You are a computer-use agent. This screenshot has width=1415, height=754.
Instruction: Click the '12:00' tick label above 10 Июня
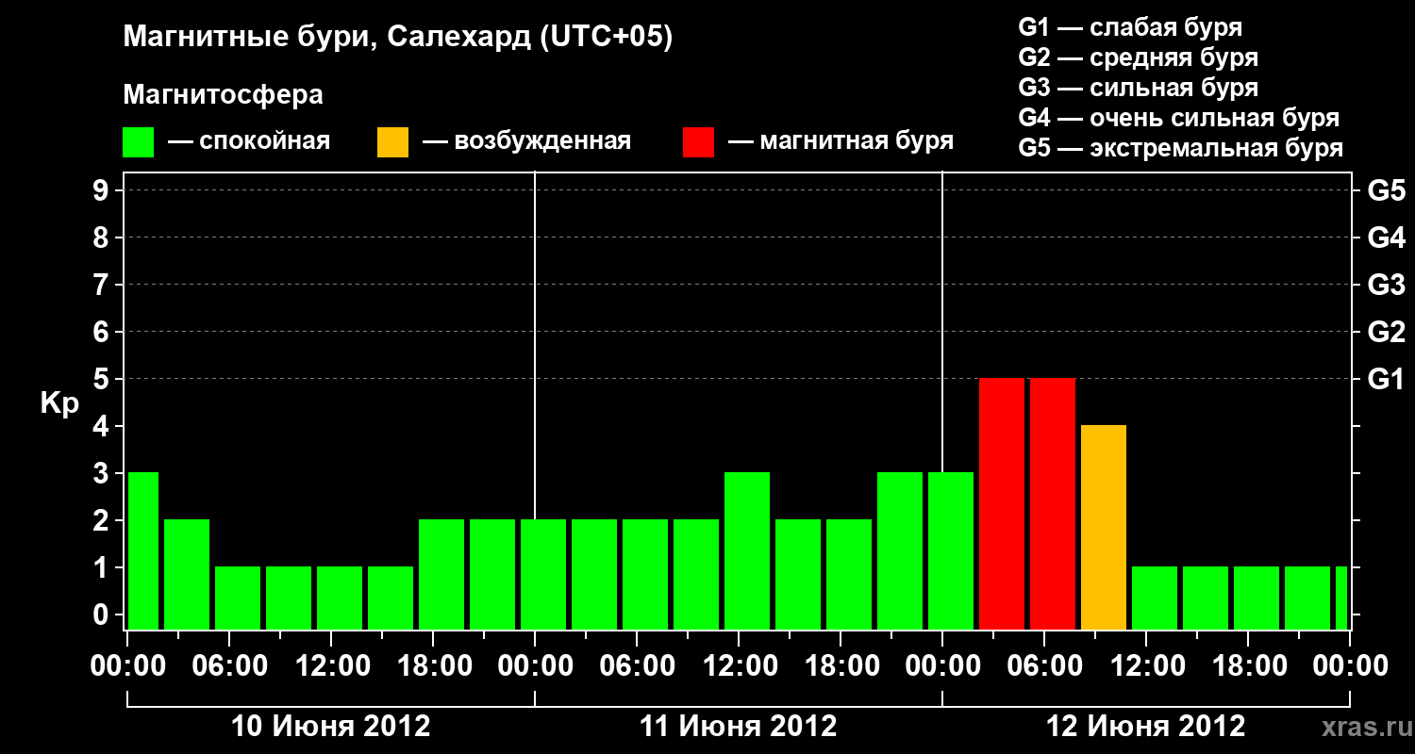tap(331, 665)
